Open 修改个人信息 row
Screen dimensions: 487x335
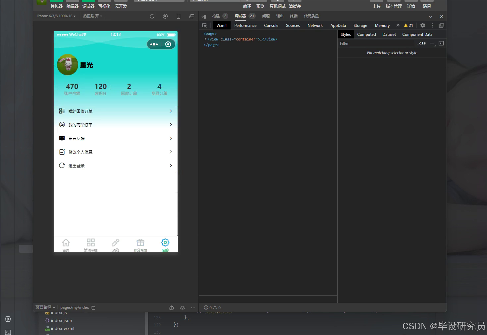(x=116, y=152)
